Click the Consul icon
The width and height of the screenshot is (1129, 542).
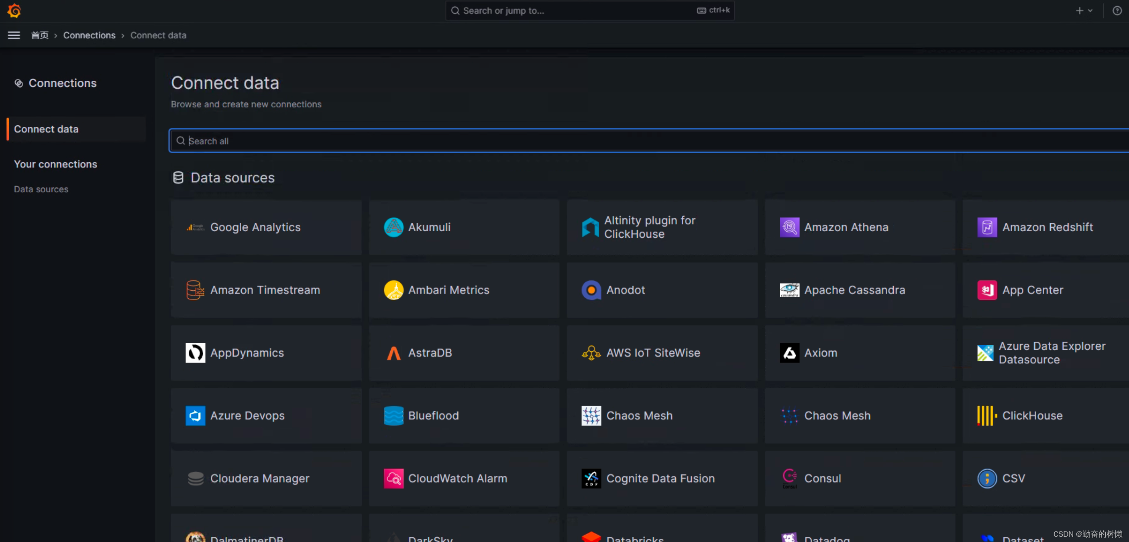pyautogui.click(x=789, y=479)
